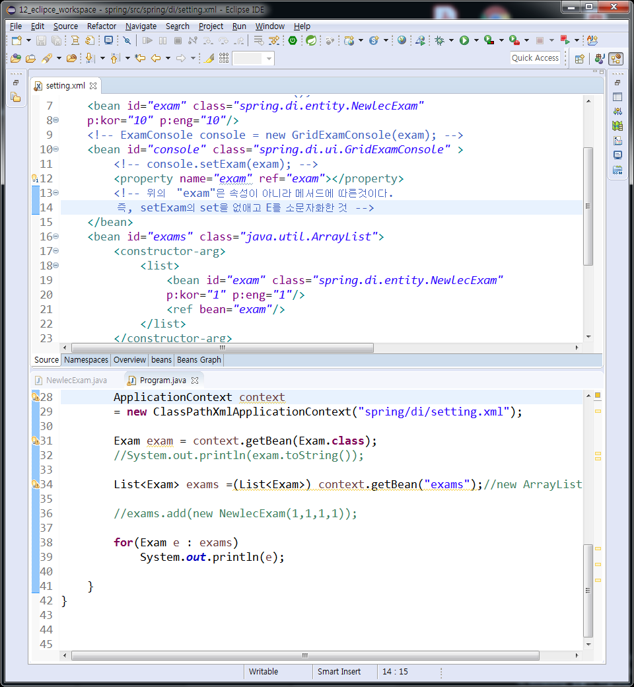Viewport: 634px width, 687px height.
Task: Open the Refactor menu
Action: click(x=102, y=26)
